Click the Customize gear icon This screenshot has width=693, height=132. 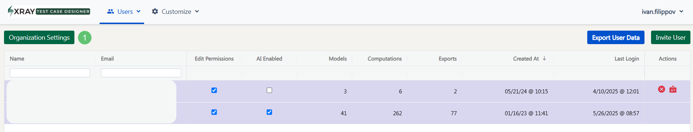pyautogui.click(x=155, y=11)
